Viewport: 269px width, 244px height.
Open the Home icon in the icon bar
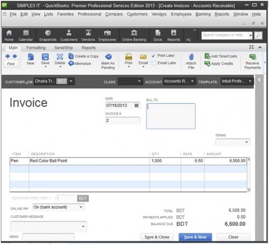(x=9, y=35)
